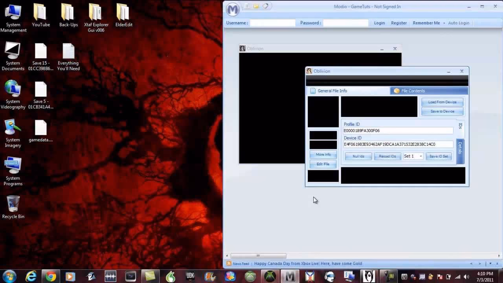Select the System Programs desktop icon
503x283 pixels.
click(x=13, y=172)
